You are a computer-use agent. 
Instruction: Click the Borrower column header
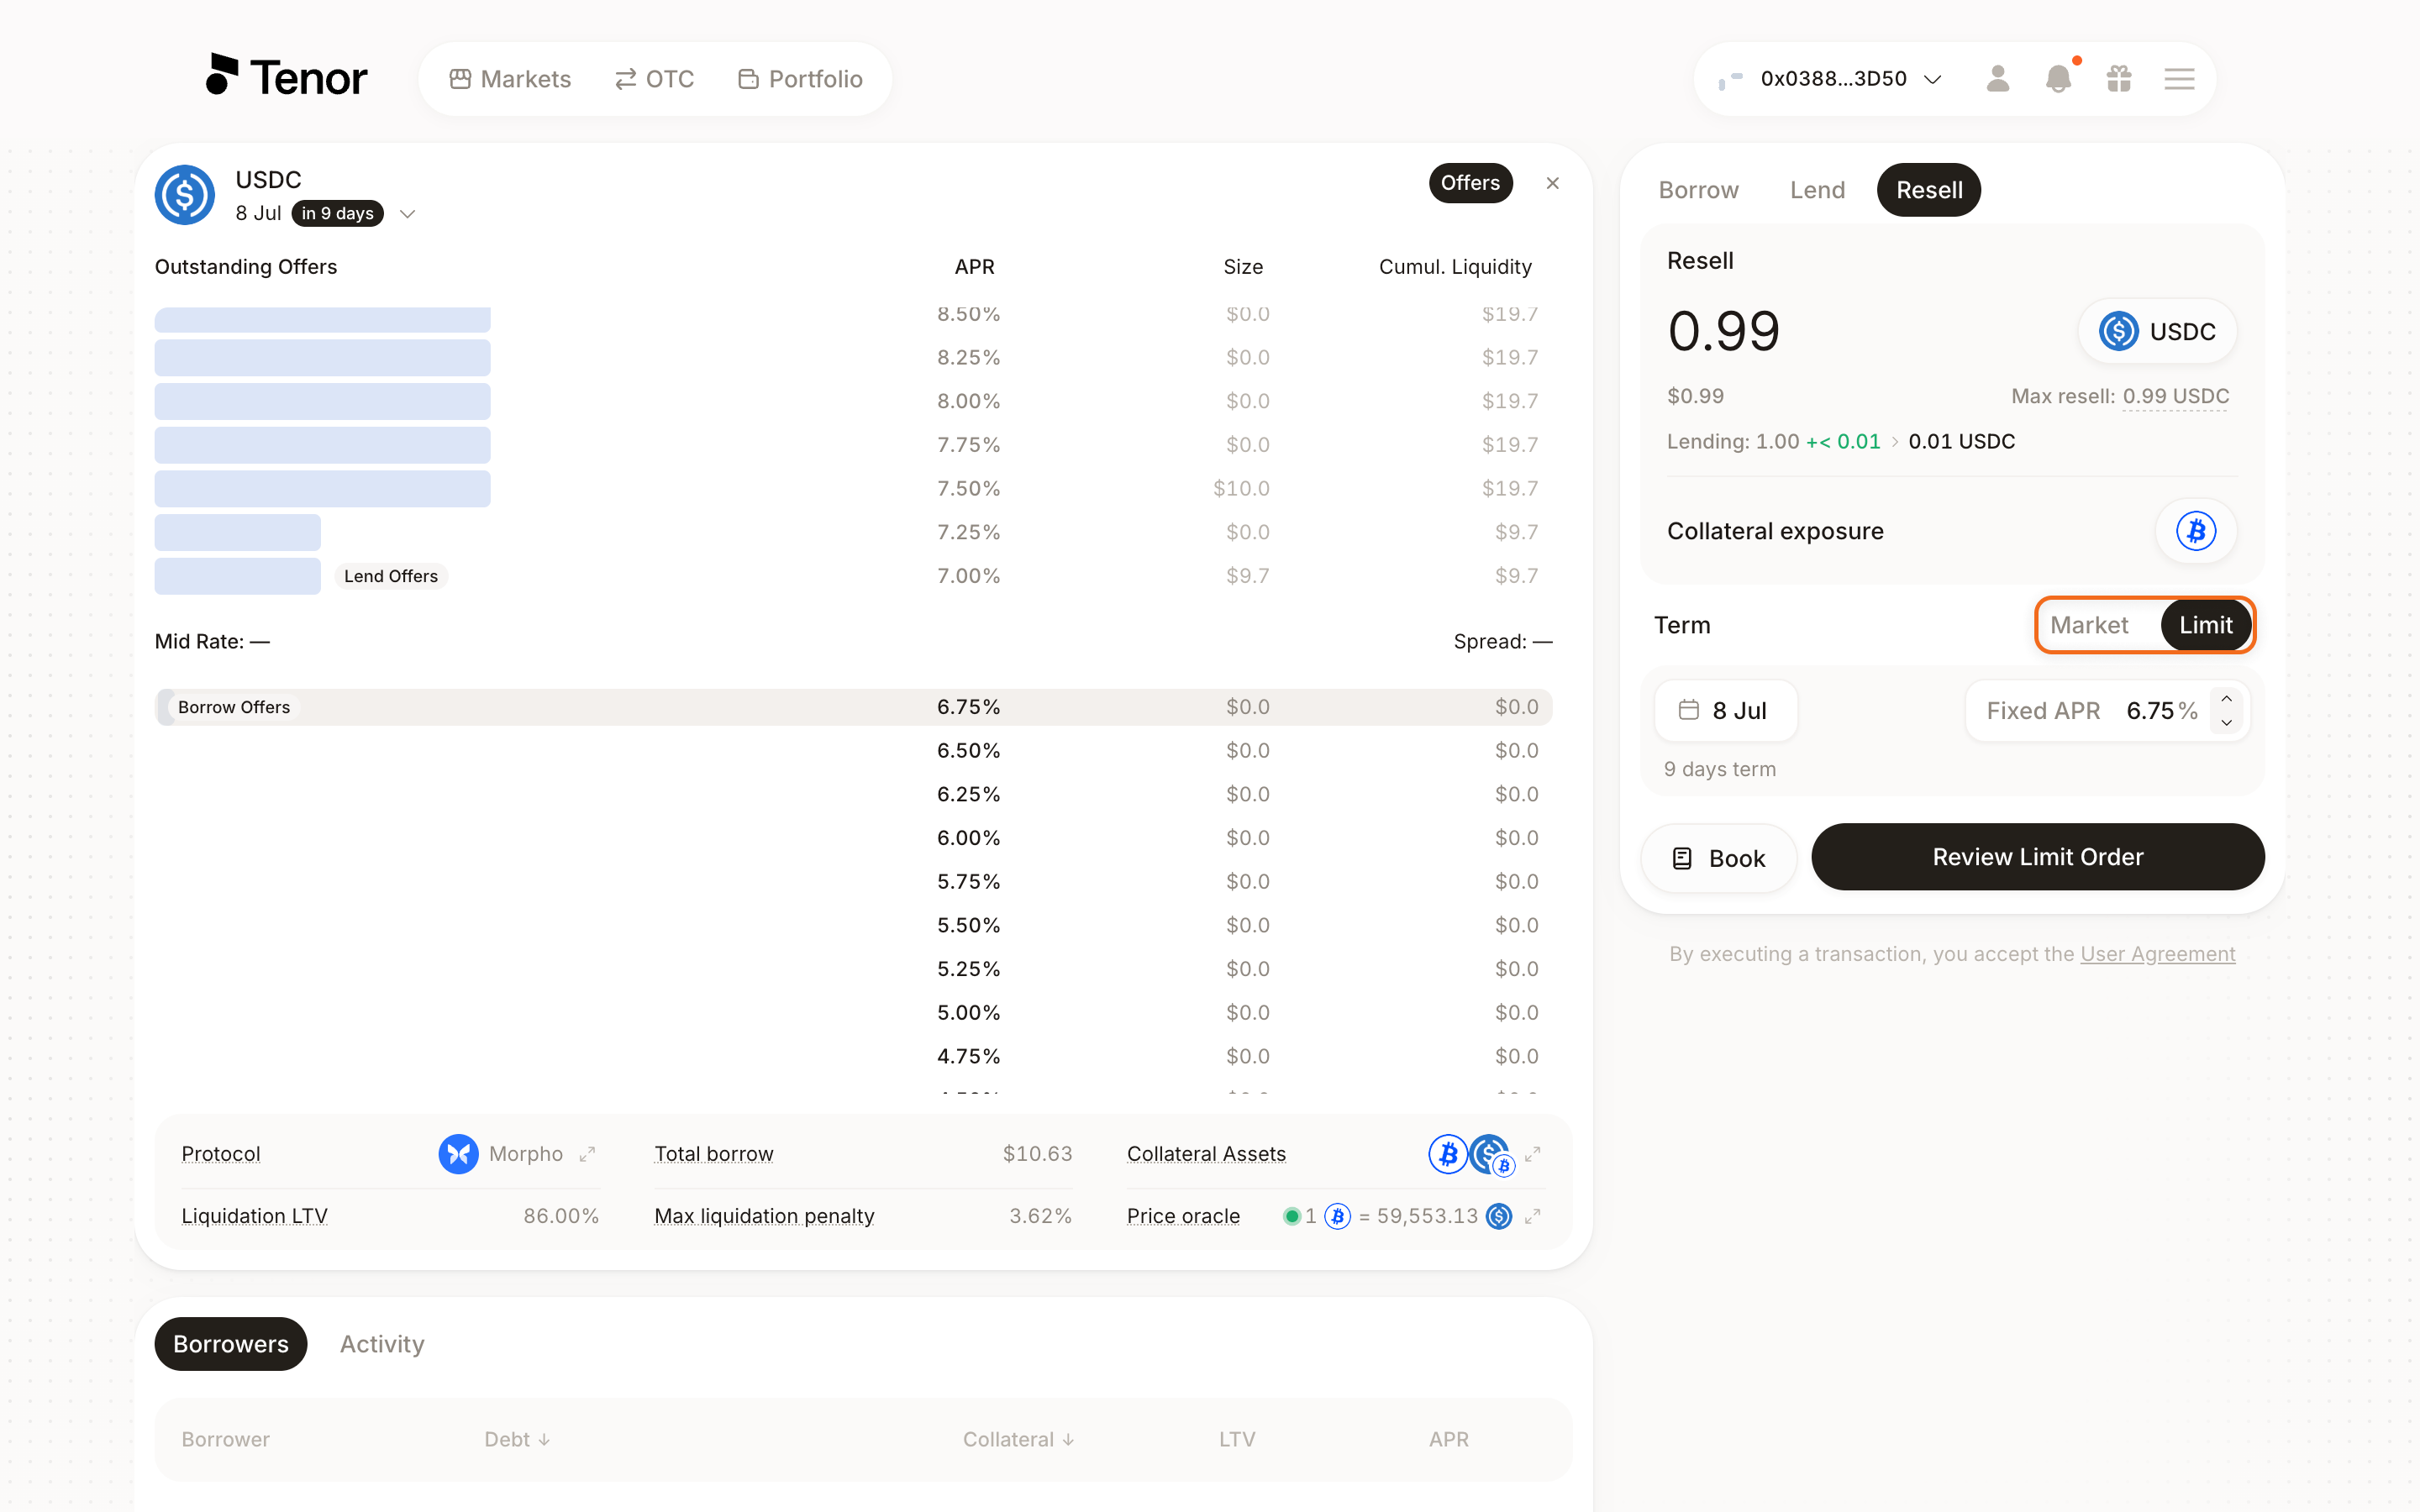[225, 1439]
